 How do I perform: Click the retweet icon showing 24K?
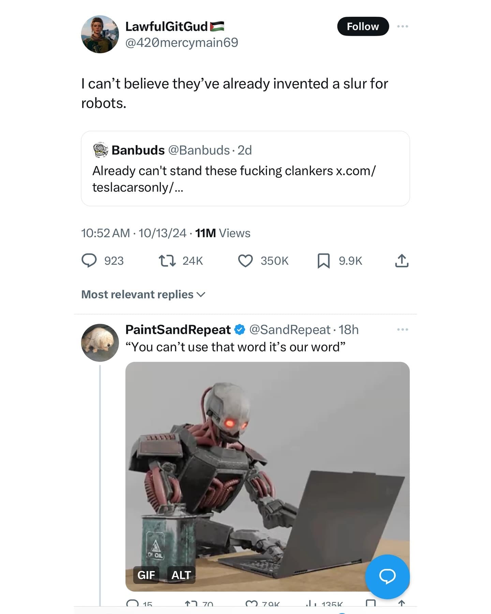167,261
